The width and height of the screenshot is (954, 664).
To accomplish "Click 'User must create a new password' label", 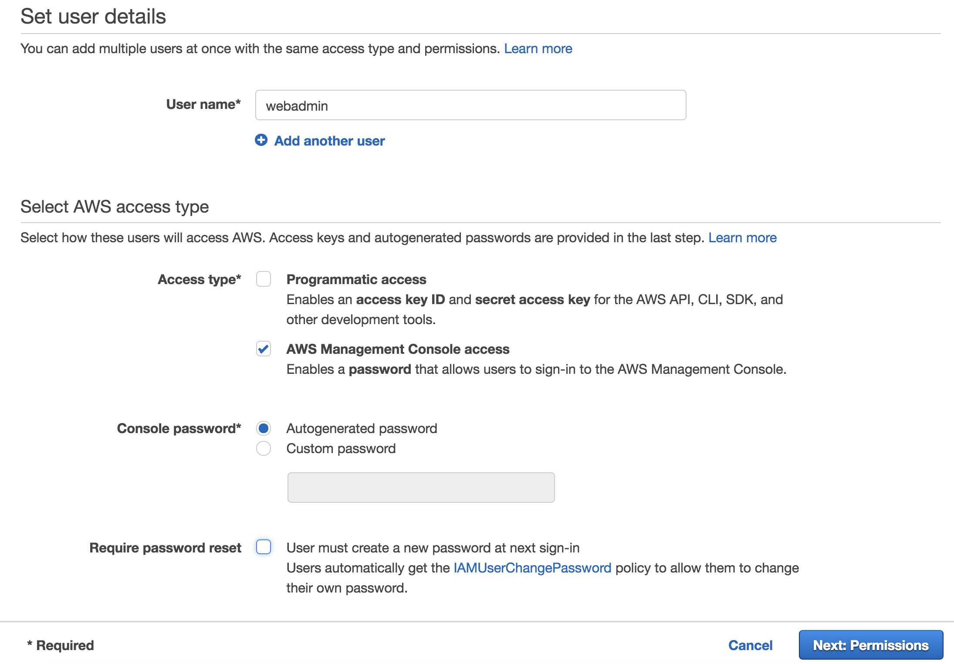I will 433,548.
